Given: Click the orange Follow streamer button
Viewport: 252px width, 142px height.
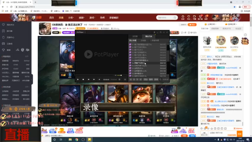Looking at the screenshot, I should (192, 24).
